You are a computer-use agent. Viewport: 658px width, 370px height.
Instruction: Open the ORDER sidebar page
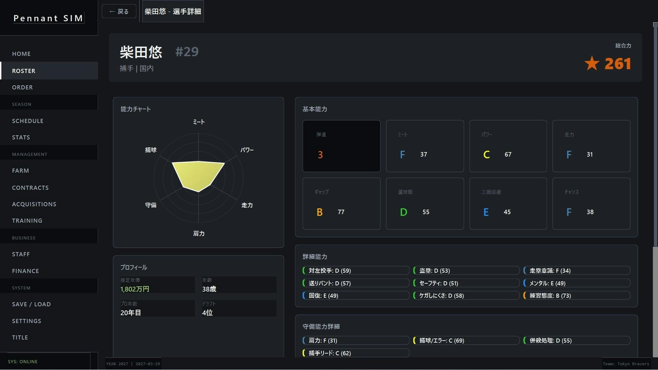click(22, 87)
